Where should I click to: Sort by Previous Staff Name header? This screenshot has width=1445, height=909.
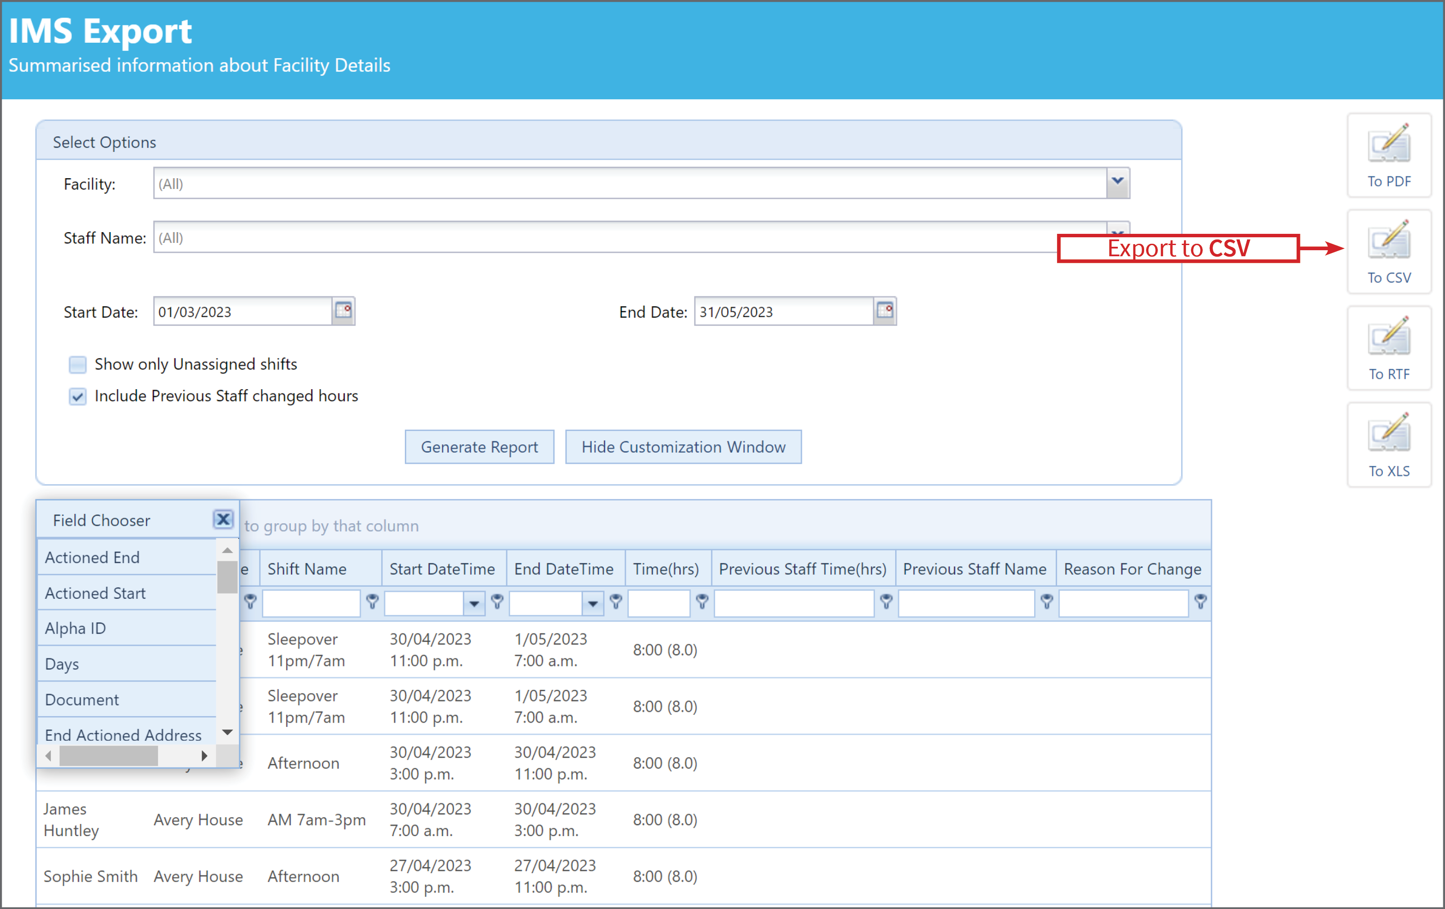pyautogui.click(x=976, y=569)
